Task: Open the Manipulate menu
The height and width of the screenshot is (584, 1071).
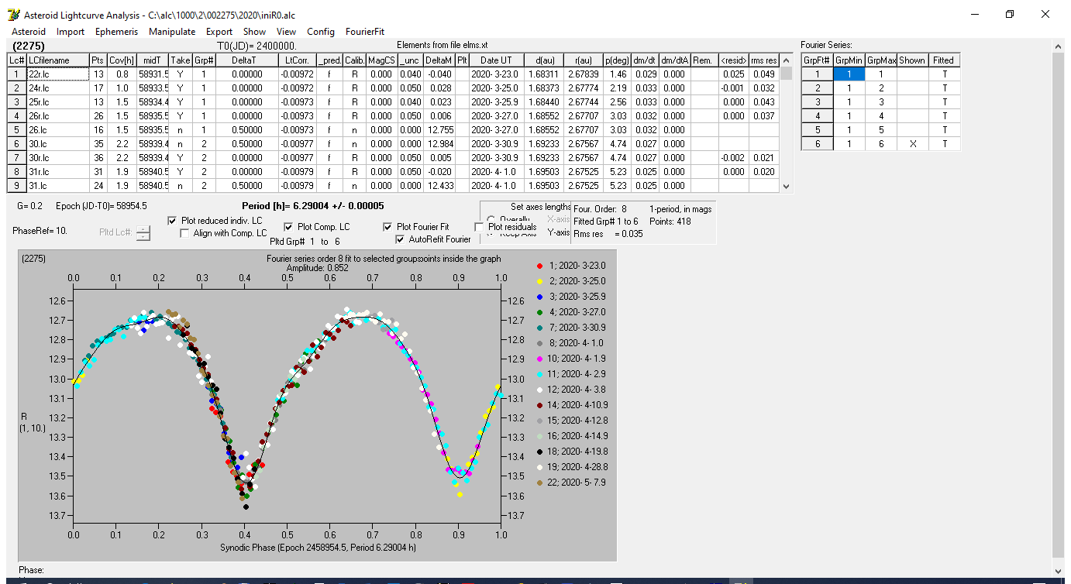Action: (172, 32)
